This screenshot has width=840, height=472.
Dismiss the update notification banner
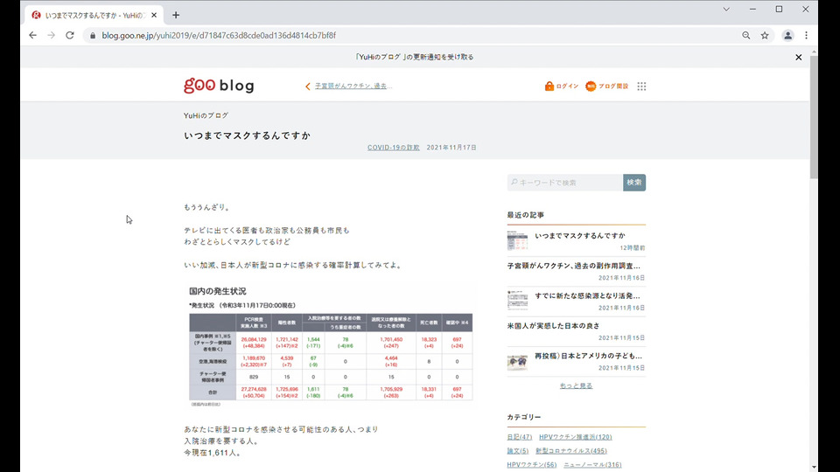click(x=798, y=58)
